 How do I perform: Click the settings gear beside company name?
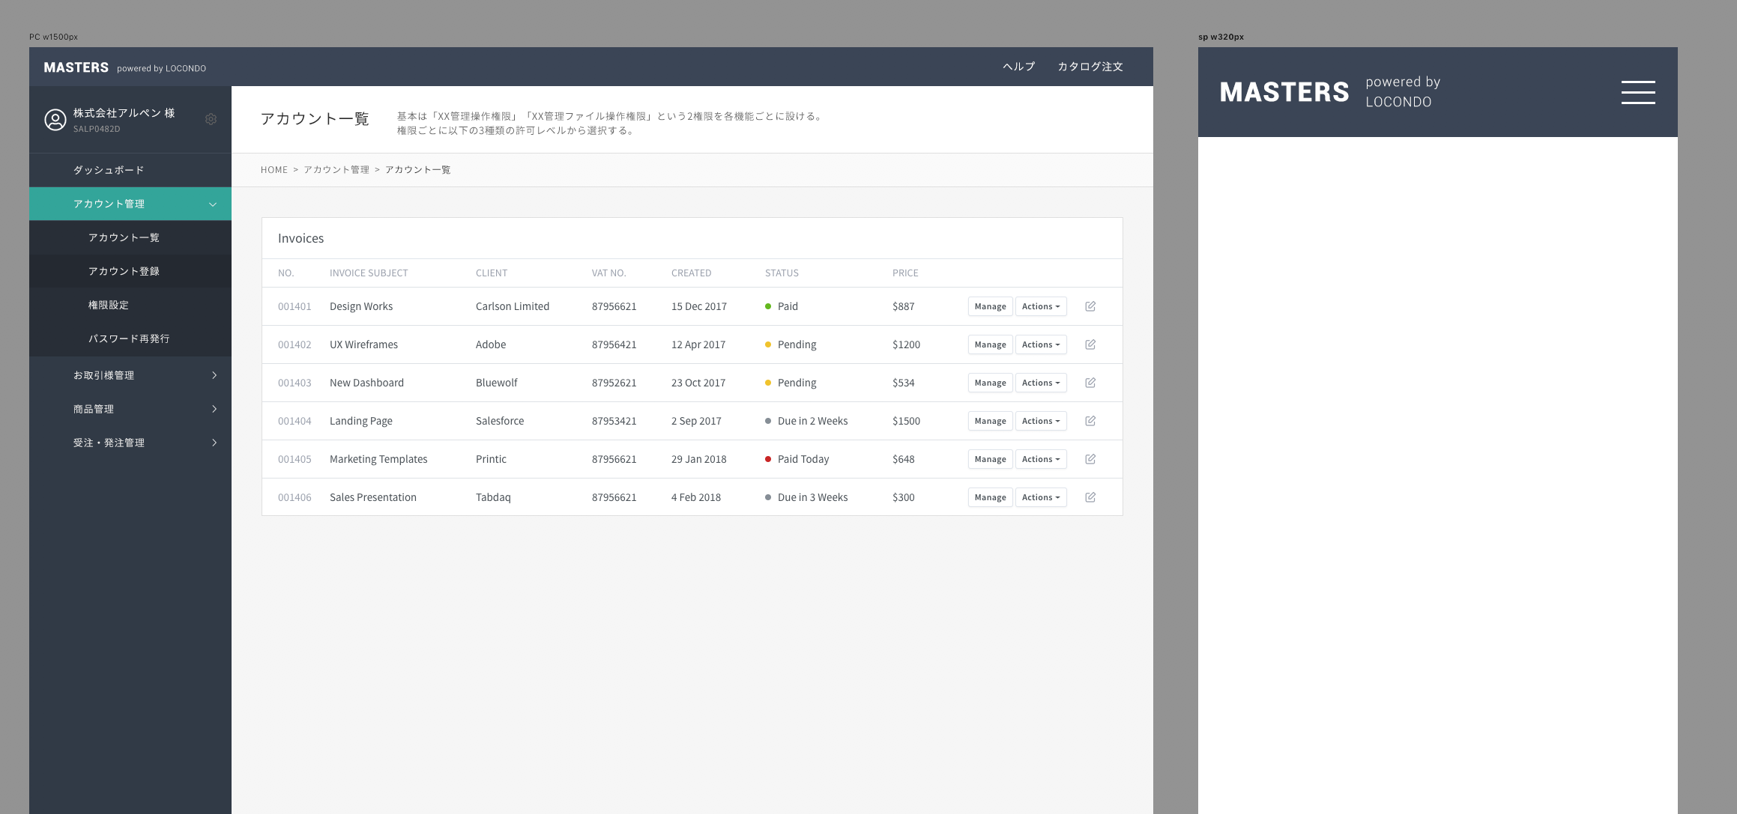coord(211,119)
